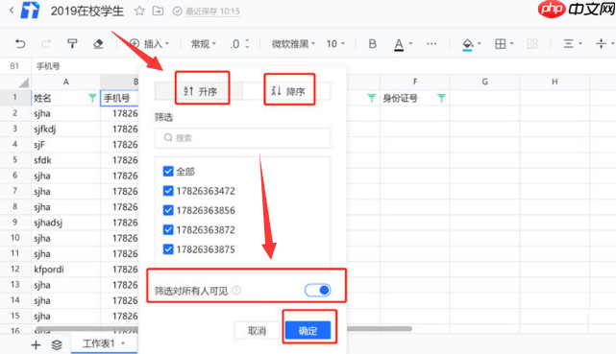Open the 常规 number format dropdown

click(204, 43)
